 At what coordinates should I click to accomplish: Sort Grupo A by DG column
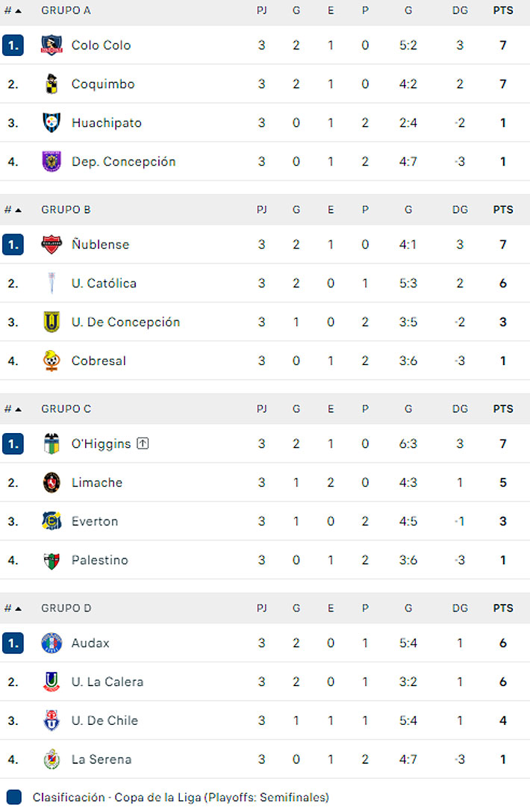pos(460,10)
